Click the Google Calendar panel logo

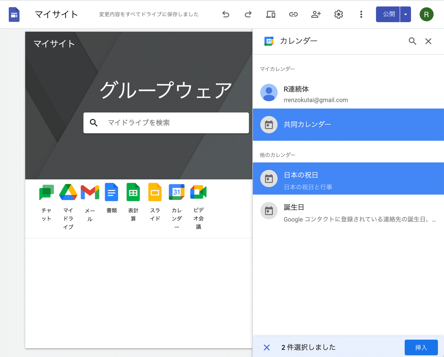point(269,41)
